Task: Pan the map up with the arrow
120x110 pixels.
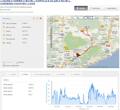Action: point(51,18)
